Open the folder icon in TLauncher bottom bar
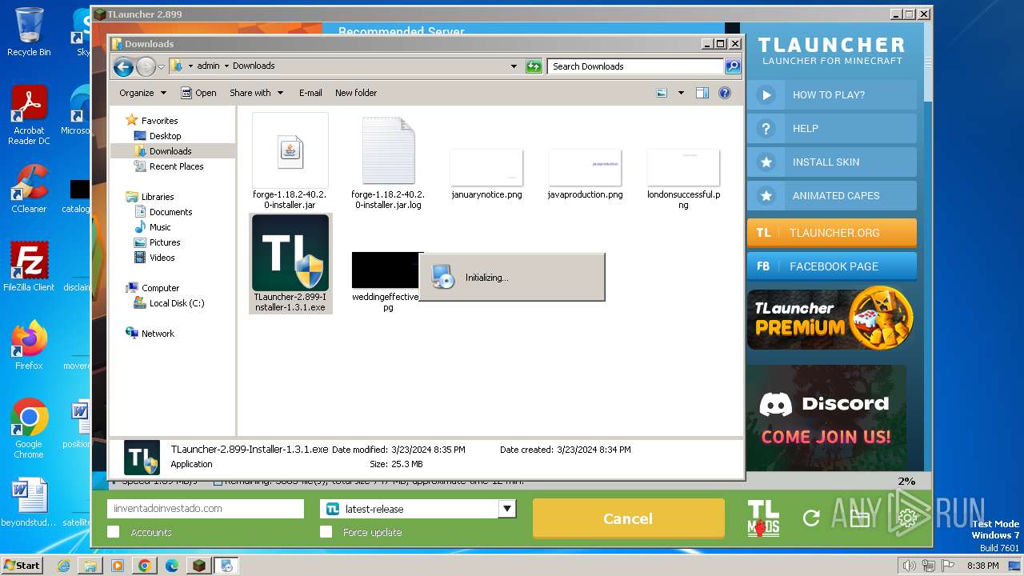 point(860,518)
